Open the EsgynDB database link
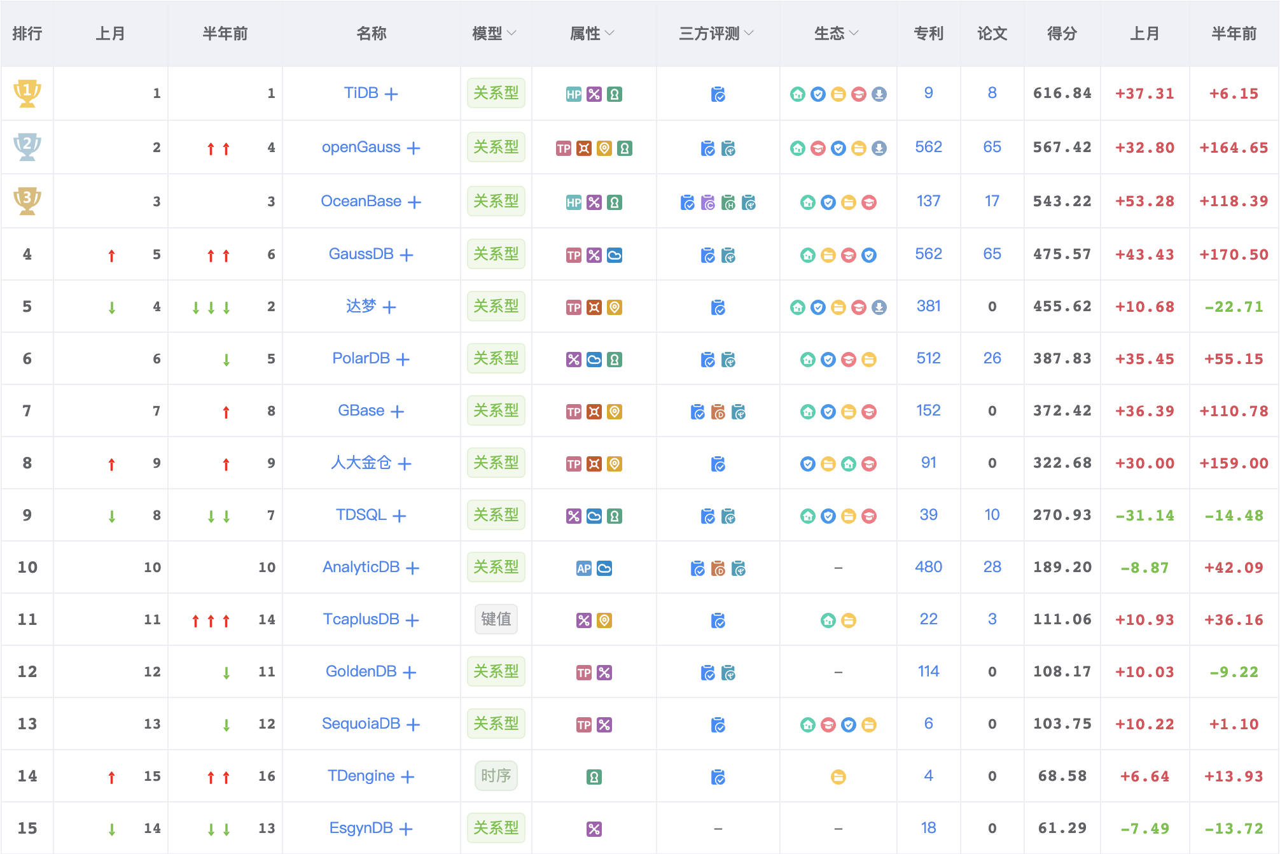Image resolution: width=1280 pixels, height=854 pixels. tap(361, 828)
